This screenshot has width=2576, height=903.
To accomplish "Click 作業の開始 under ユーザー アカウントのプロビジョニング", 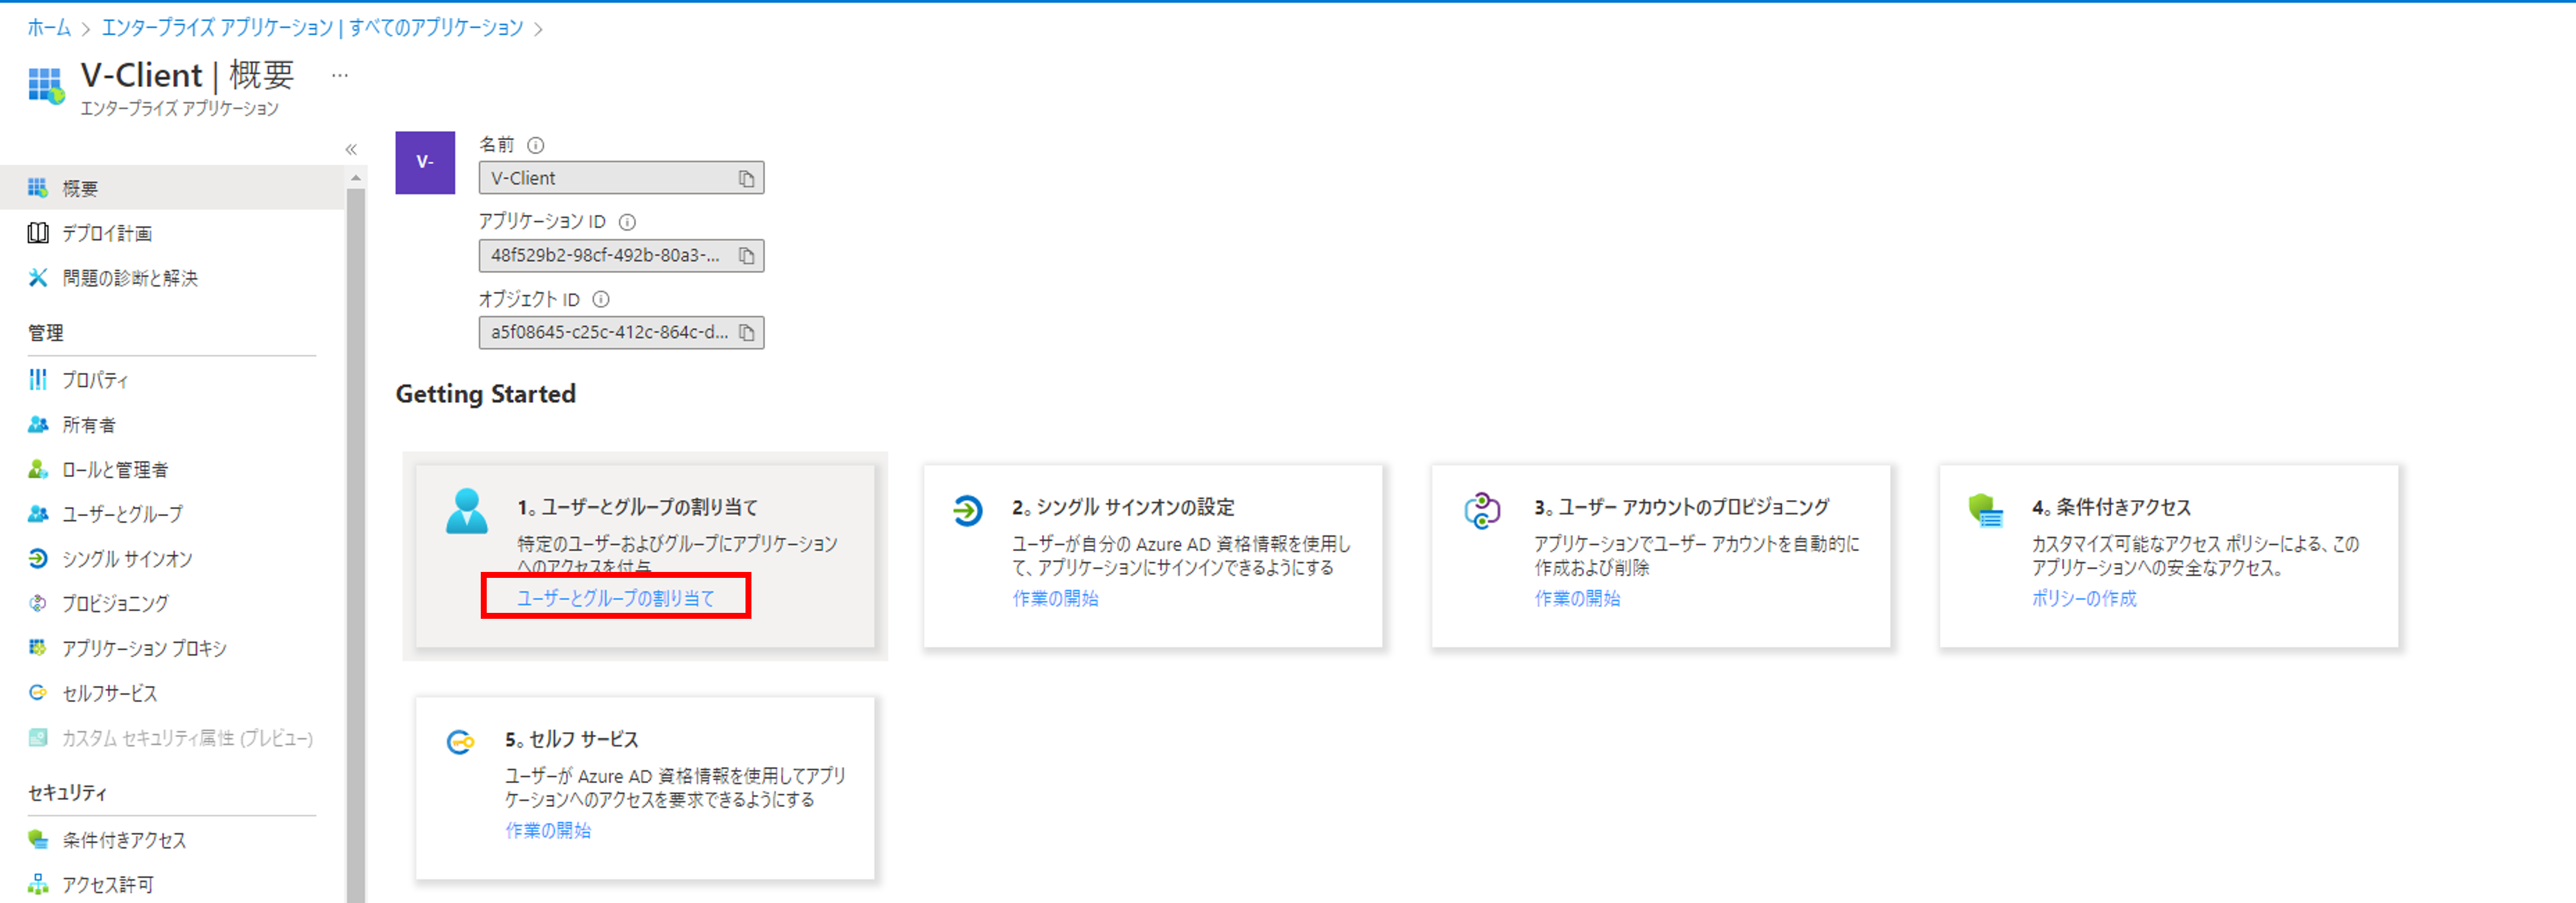I will pos(1577,598).
